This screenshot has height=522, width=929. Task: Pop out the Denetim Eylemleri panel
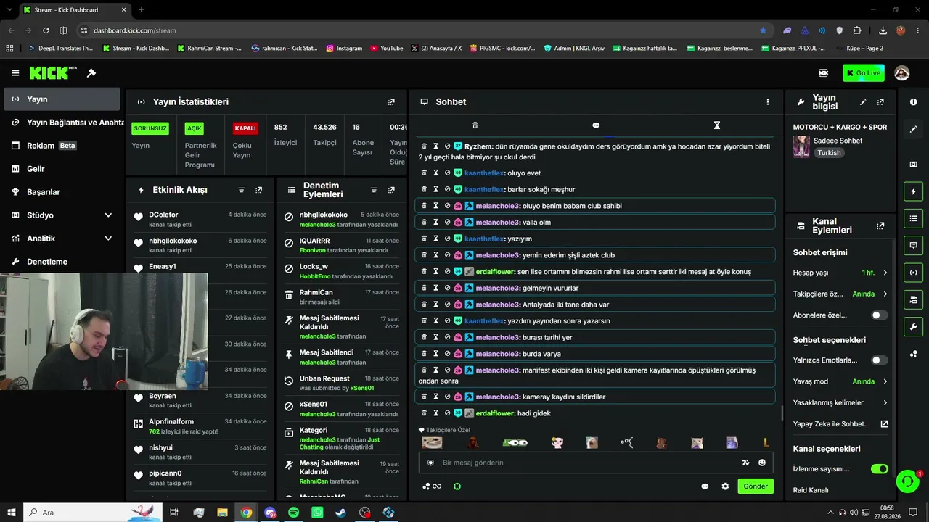click(x=391, y=190)
